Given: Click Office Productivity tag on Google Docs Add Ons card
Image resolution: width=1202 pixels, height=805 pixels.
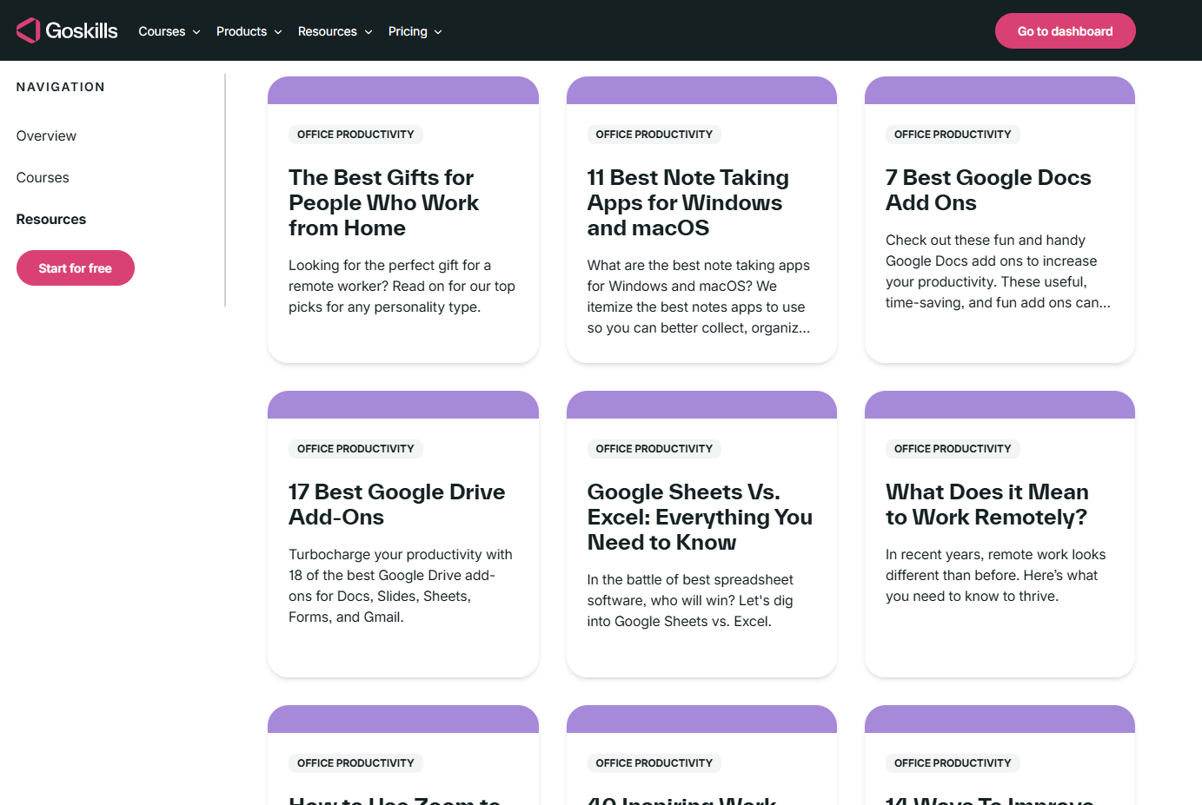Looking at the screenshot, I should click(x=953, y=135).
